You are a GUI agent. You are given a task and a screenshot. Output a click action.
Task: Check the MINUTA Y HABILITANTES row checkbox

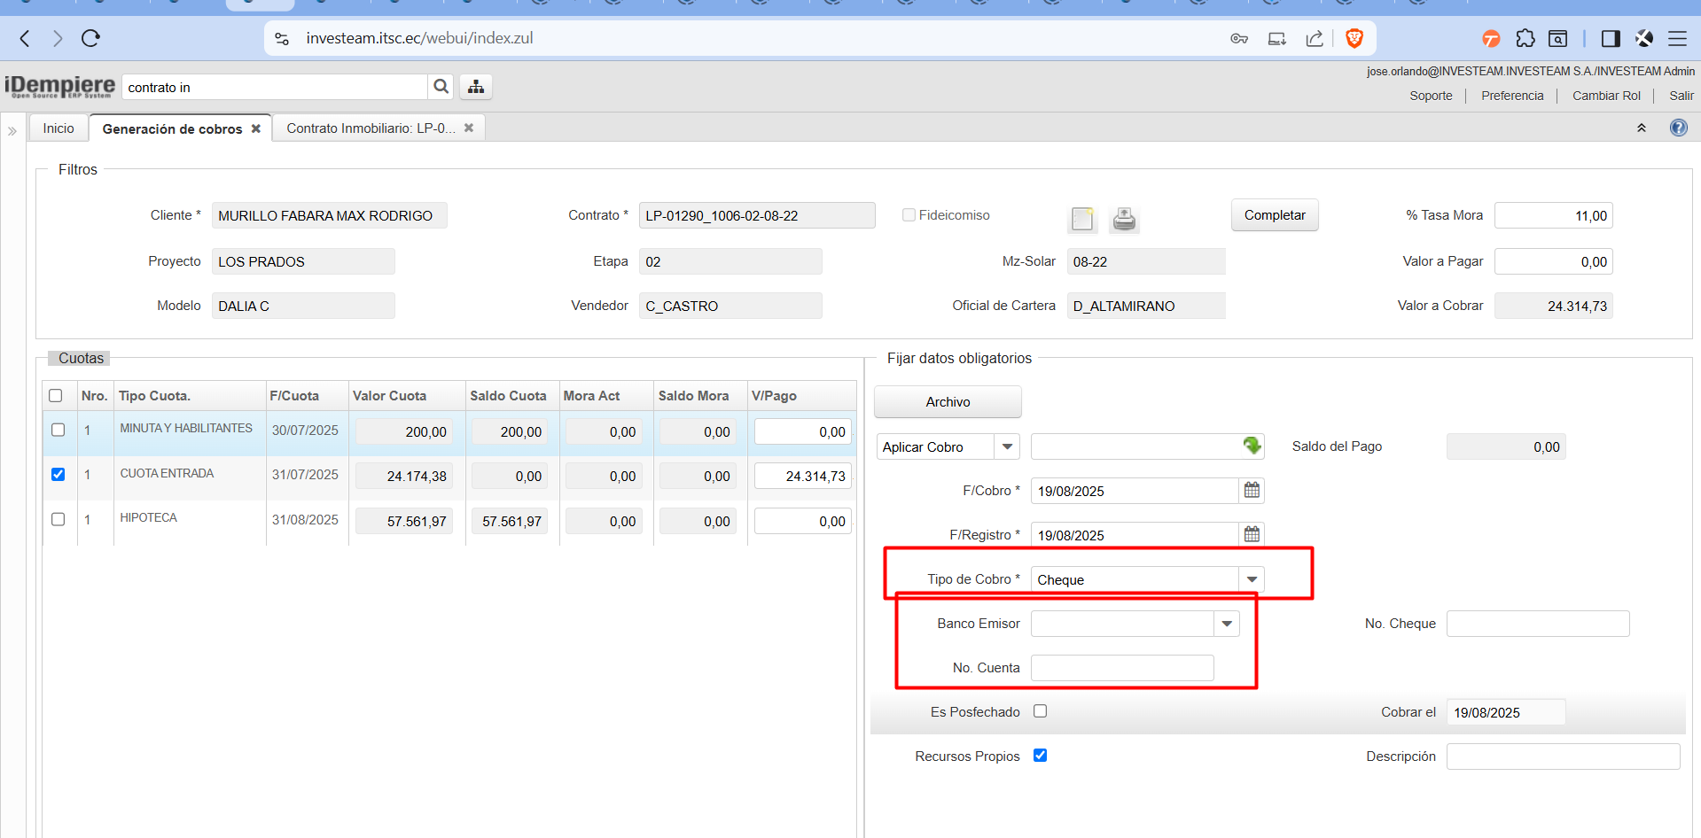tap(59, 430)
